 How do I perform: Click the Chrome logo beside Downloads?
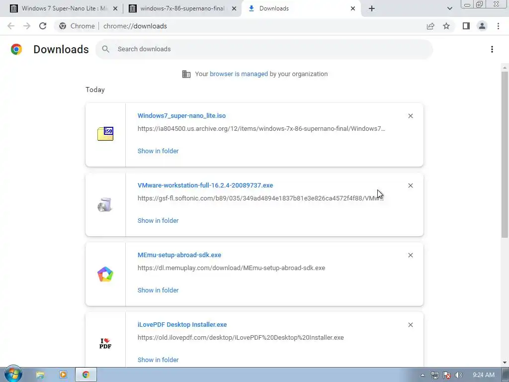click(x=16, y=49)
